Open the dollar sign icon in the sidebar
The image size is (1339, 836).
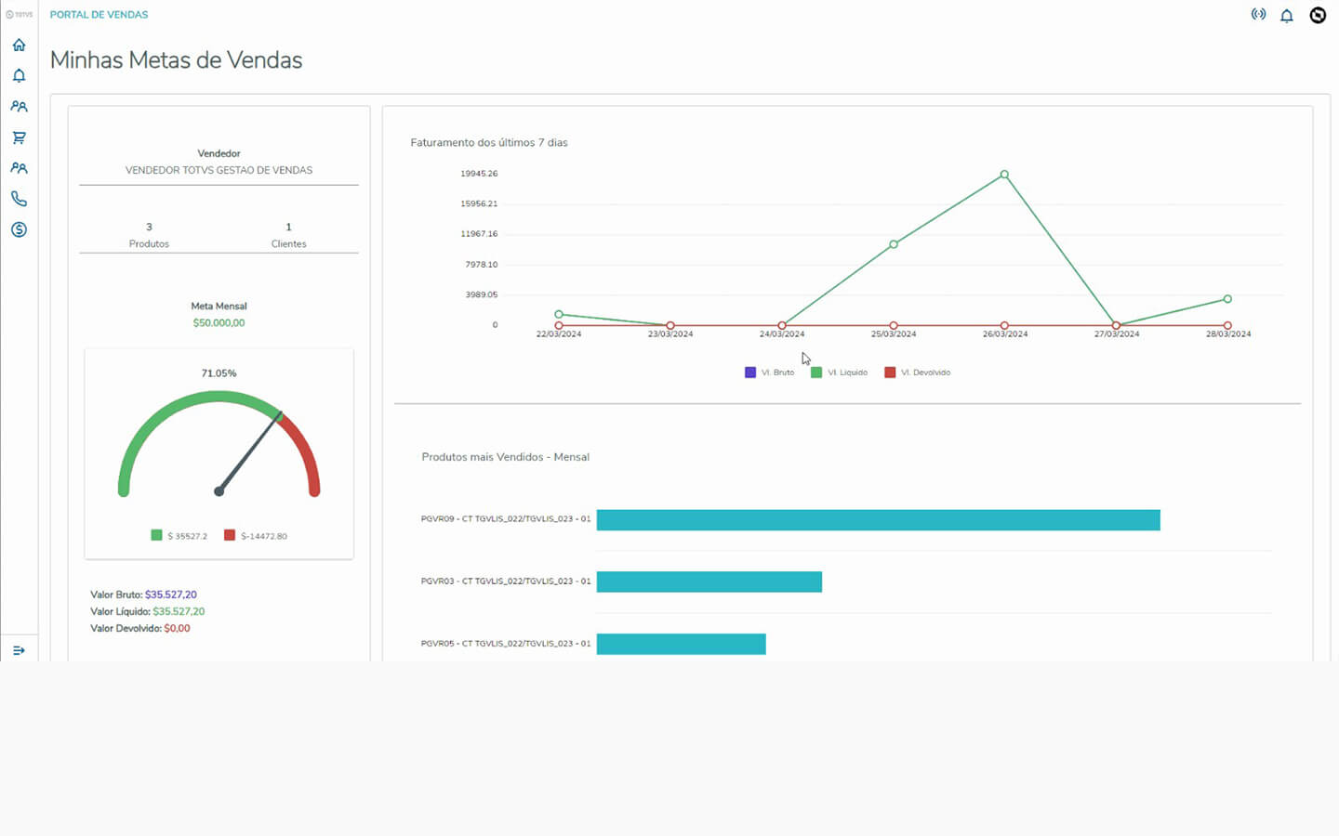pyautogui.click(x=19, y=229)
